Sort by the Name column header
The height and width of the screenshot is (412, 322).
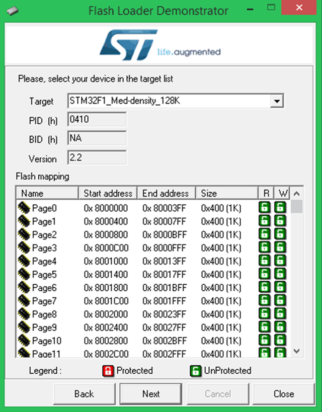click(47, 193)
